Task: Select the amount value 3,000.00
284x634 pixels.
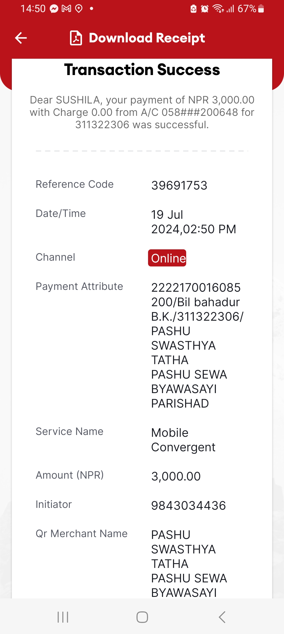Action: (x=176, y=476)
